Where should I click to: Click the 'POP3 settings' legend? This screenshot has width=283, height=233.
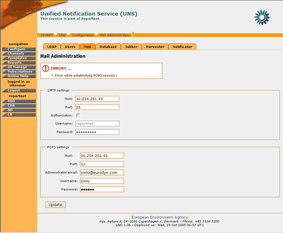[58, 147]
